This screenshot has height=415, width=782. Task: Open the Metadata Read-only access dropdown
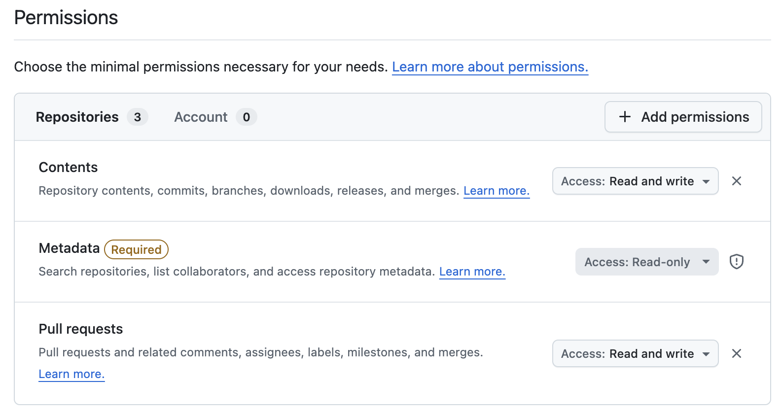tap(646, 262)
